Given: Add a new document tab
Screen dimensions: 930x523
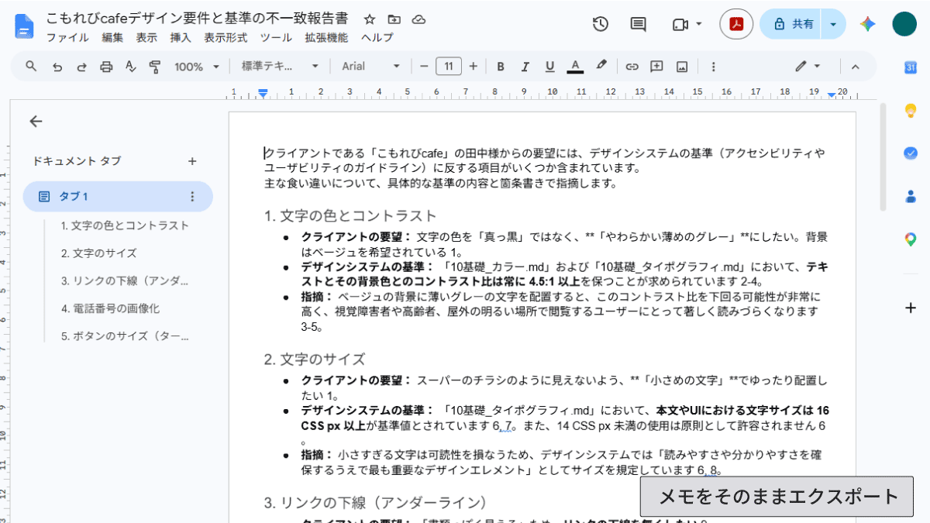Looking at the screenshot, I should pyautogui.click(x=193, y=161).
